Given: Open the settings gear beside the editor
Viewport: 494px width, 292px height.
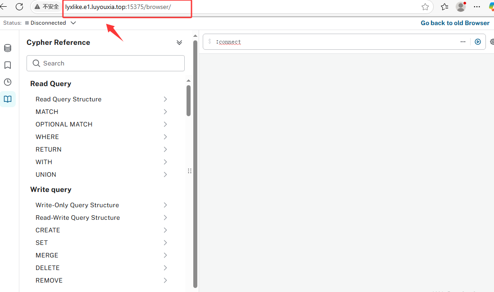Looking at the screenshot, I should click(492, 42).
